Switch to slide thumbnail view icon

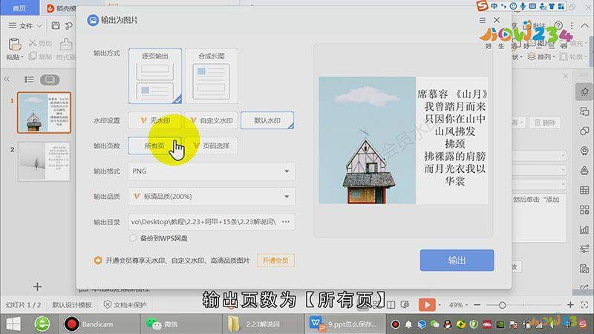[50, 79]
